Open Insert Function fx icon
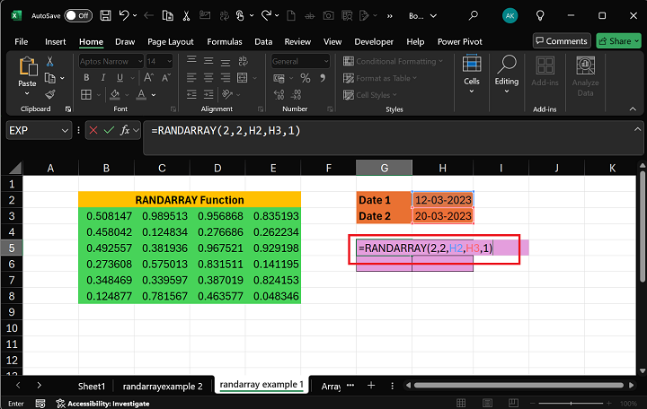 click(125, 131)
